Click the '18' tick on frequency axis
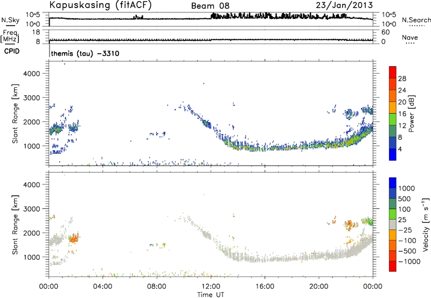The image size is (431, 298). pyautogui.click(x=36, y=32)
